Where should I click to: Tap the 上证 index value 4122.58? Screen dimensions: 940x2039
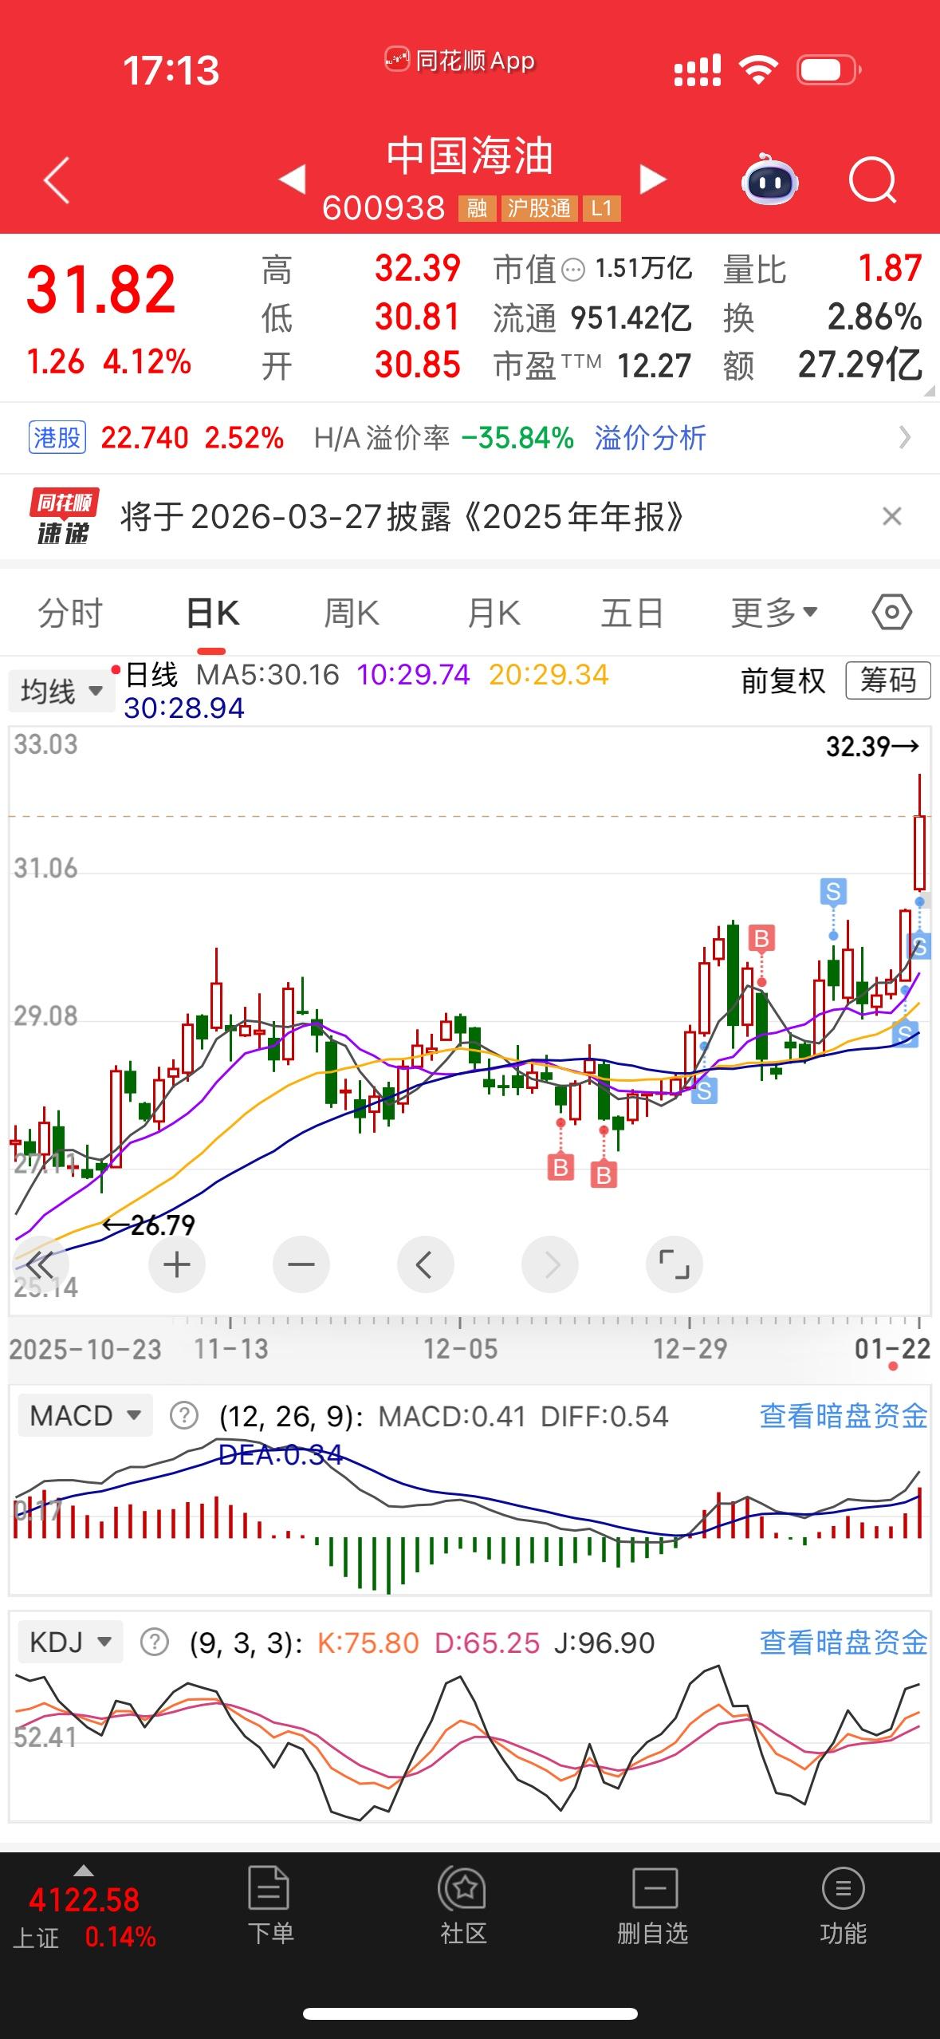coord(84,1899)
